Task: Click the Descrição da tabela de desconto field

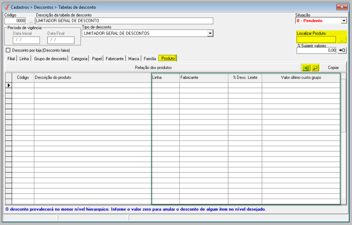Action: (124, 21)
